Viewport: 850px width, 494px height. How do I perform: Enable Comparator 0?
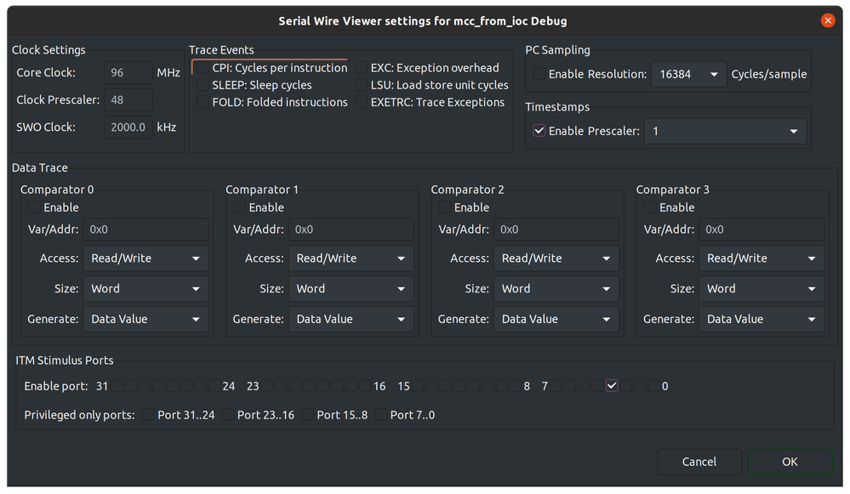tap(34, 207)
